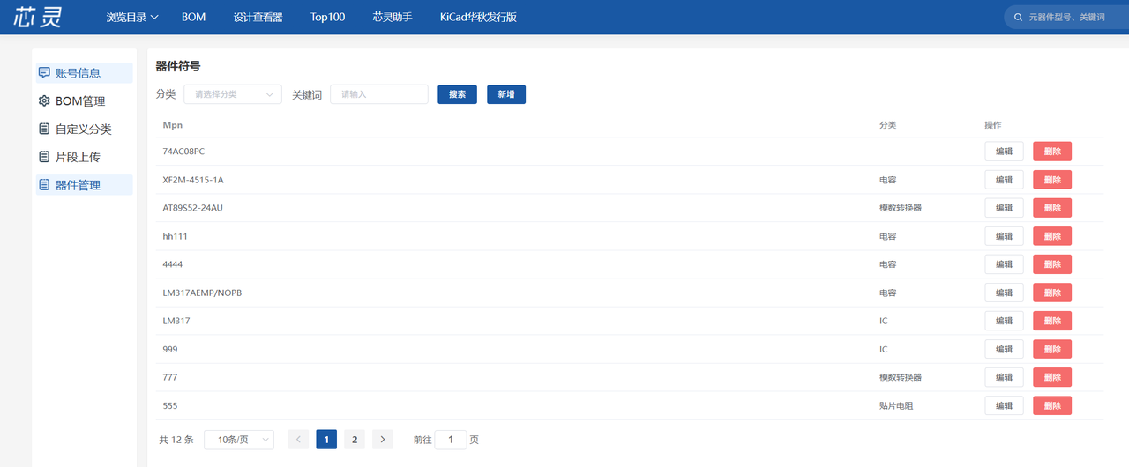Image resolution: width=1129 pixels, height=467 pixels.
Task: Click the 器件管理 sidebar icon
Action: [44, 185]
